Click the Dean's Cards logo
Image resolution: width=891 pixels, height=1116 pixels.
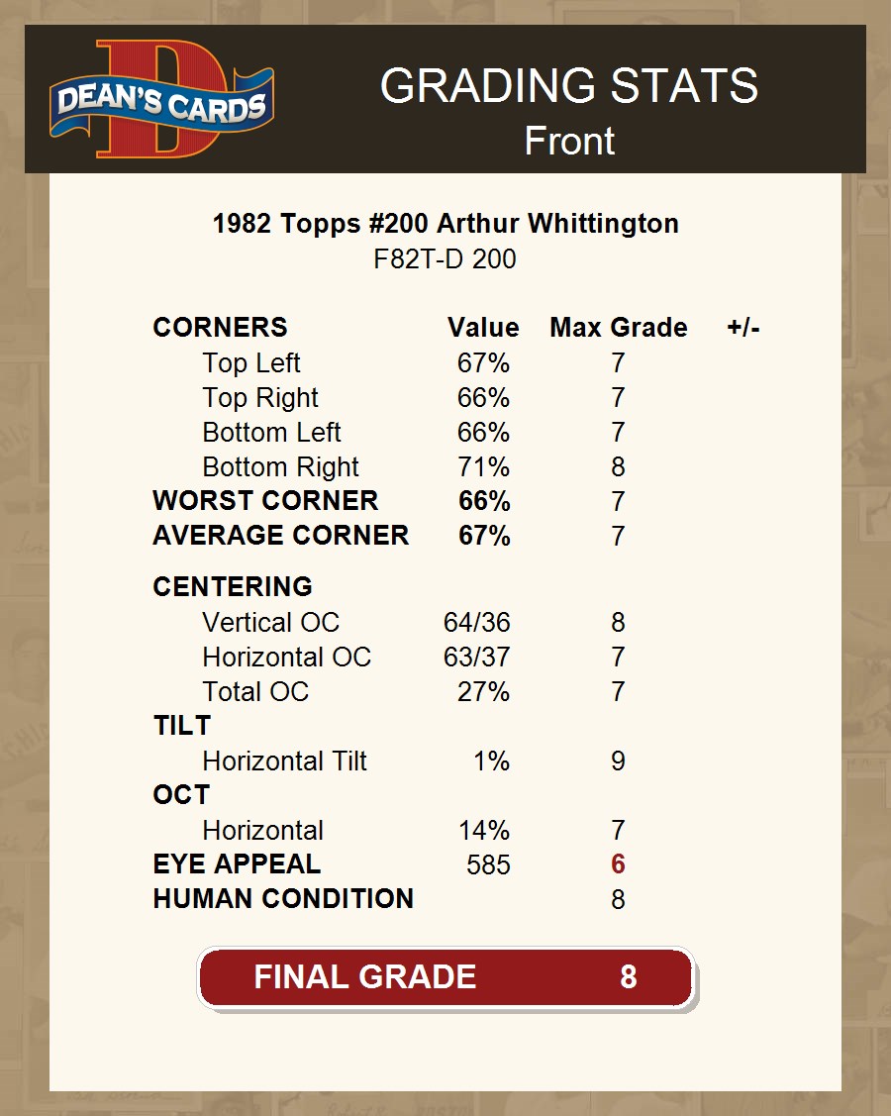[162, 100]
